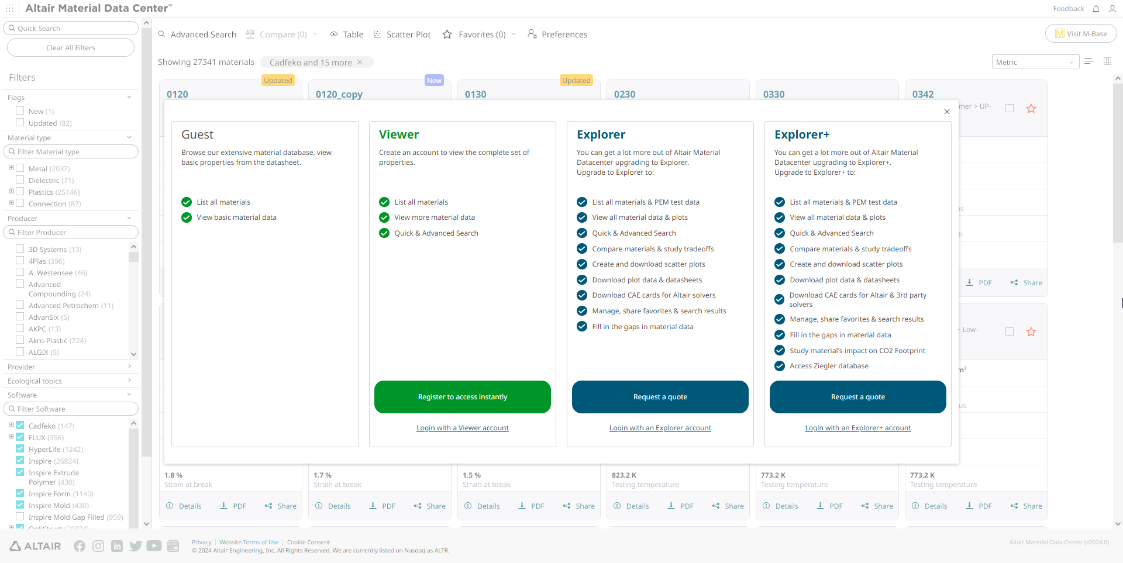Click Register to access instantly button
Screen dimensions: 1123x563
click(463, 397)
